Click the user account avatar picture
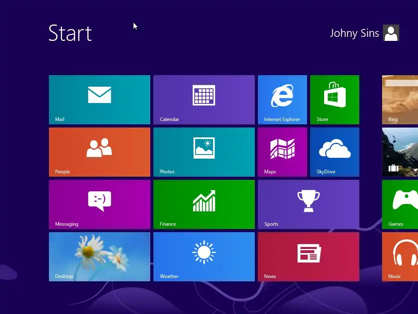The width and height of the screenshot is (418, 314). tap(391, 33)
